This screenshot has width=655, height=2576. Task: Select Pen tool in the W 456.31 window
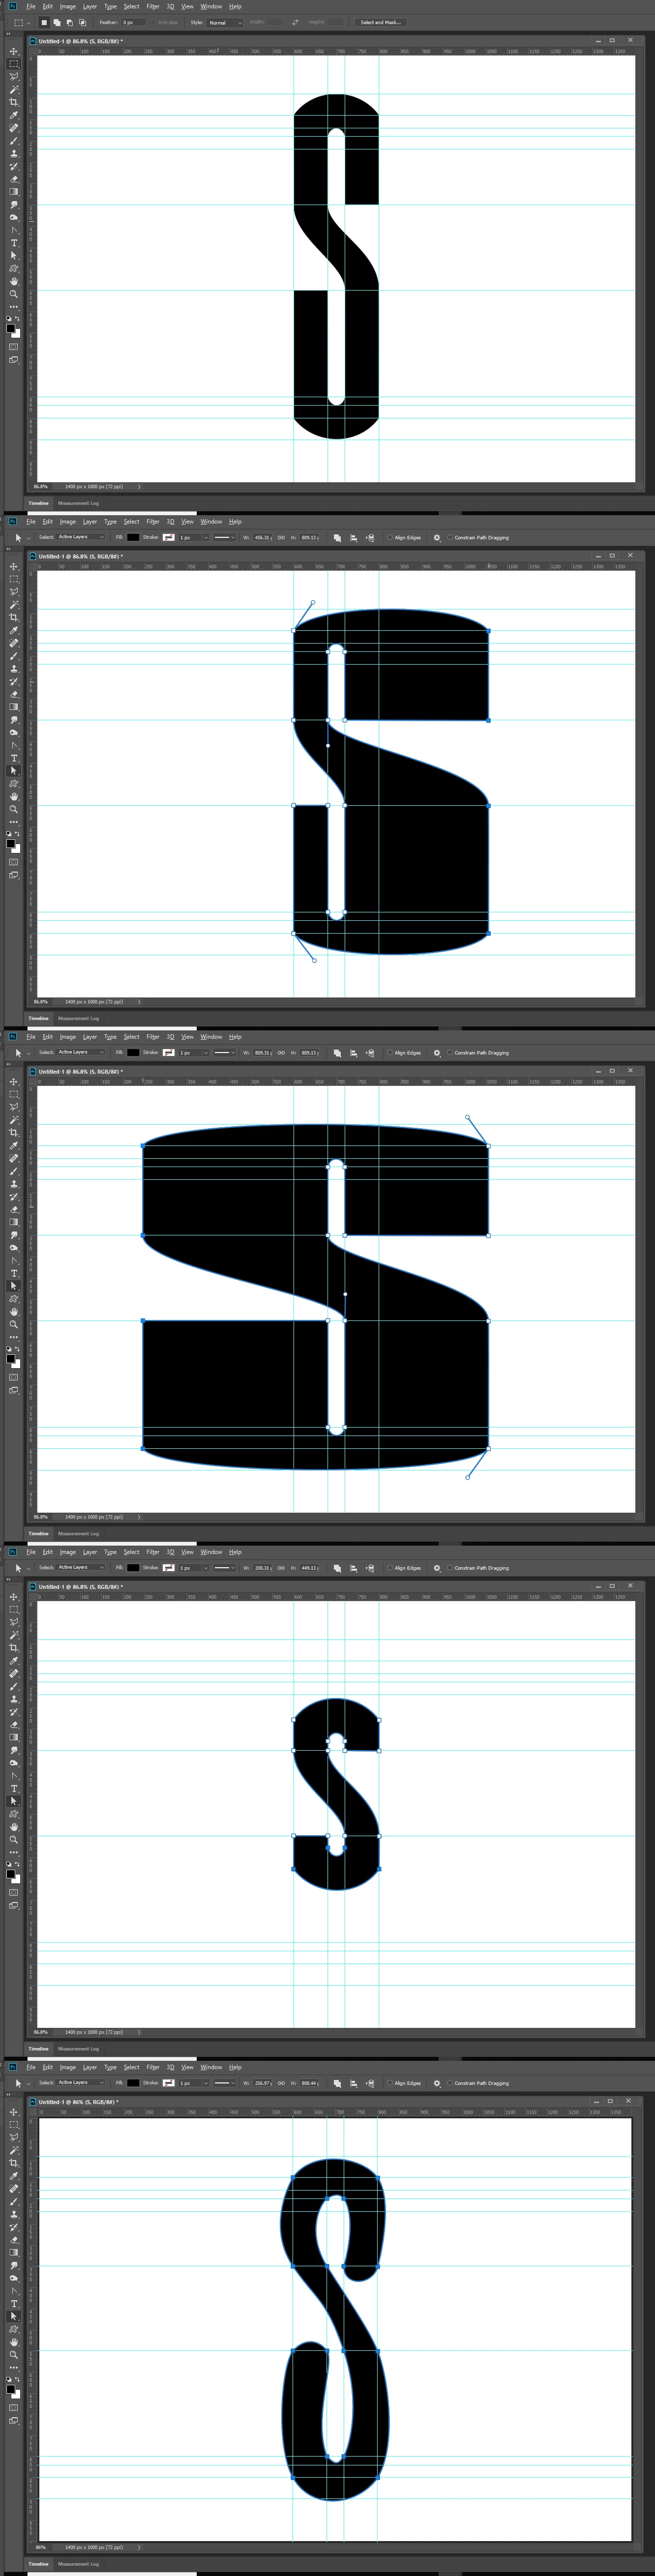tap(14, 745)
